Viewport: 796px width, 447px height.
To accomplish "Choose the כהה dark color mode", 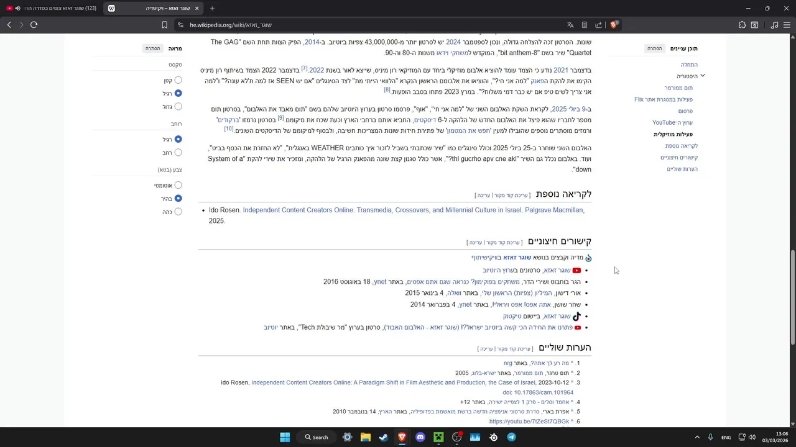I will point(178,212).
